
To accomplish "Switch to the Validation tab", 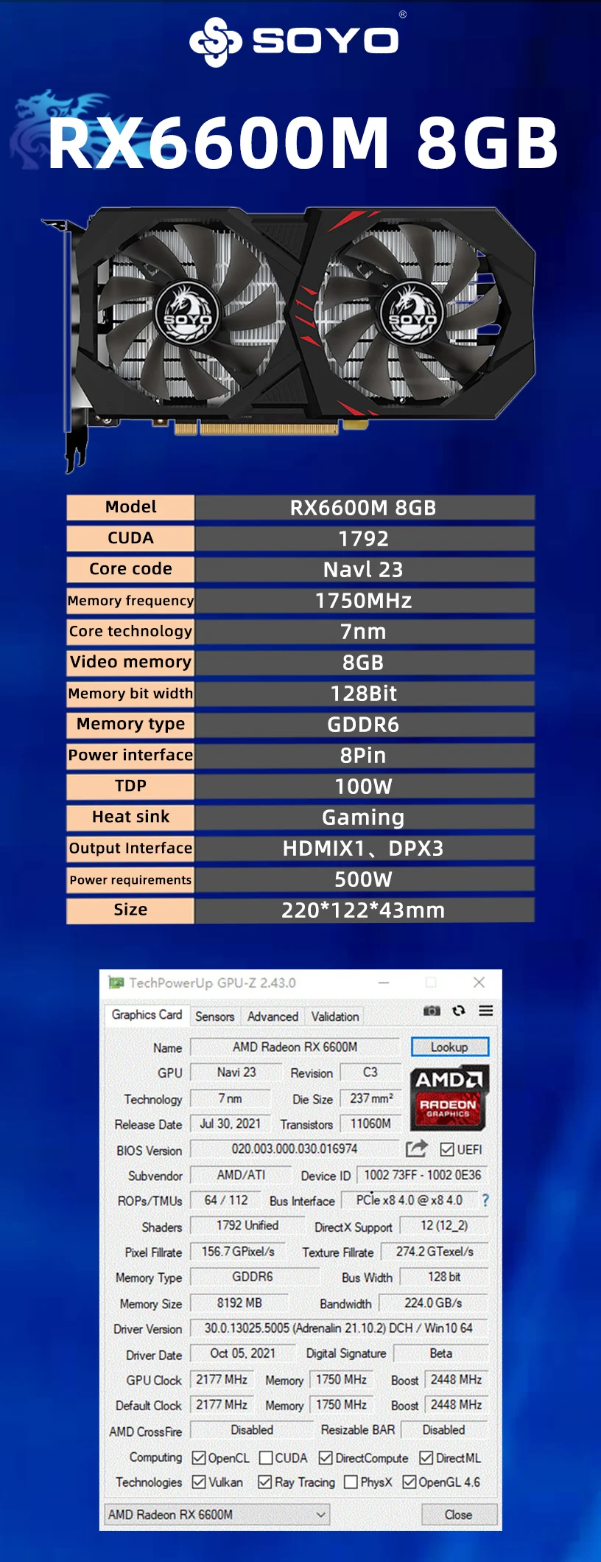I will pyautogui.click(x=335, y=1017).
